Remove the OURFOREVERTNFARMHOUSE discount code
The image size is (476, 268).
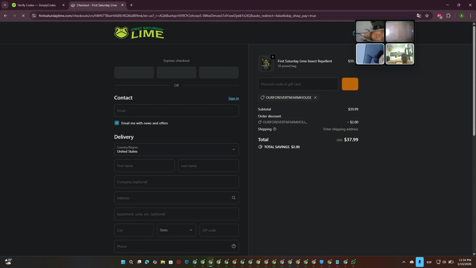pos(315,97)
